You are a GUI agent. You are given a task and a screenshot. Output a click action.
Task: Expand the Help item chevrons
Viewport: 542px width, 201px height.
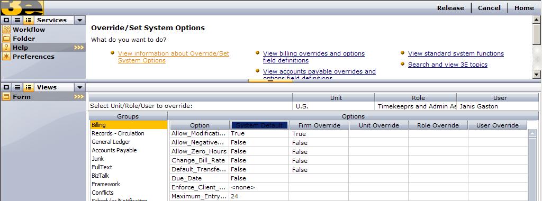click(79, 48)
